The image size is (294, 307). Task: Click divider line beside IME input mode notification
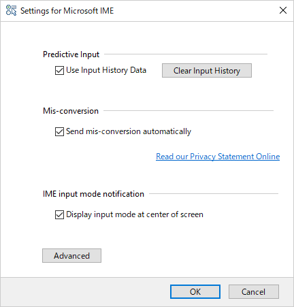[214, 194]
